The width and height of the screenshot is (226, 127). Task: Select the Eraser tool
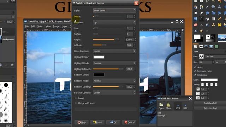(x=196, y=25)
